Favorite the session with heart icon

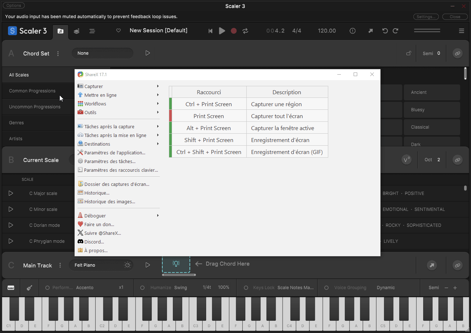click(118, 31)
